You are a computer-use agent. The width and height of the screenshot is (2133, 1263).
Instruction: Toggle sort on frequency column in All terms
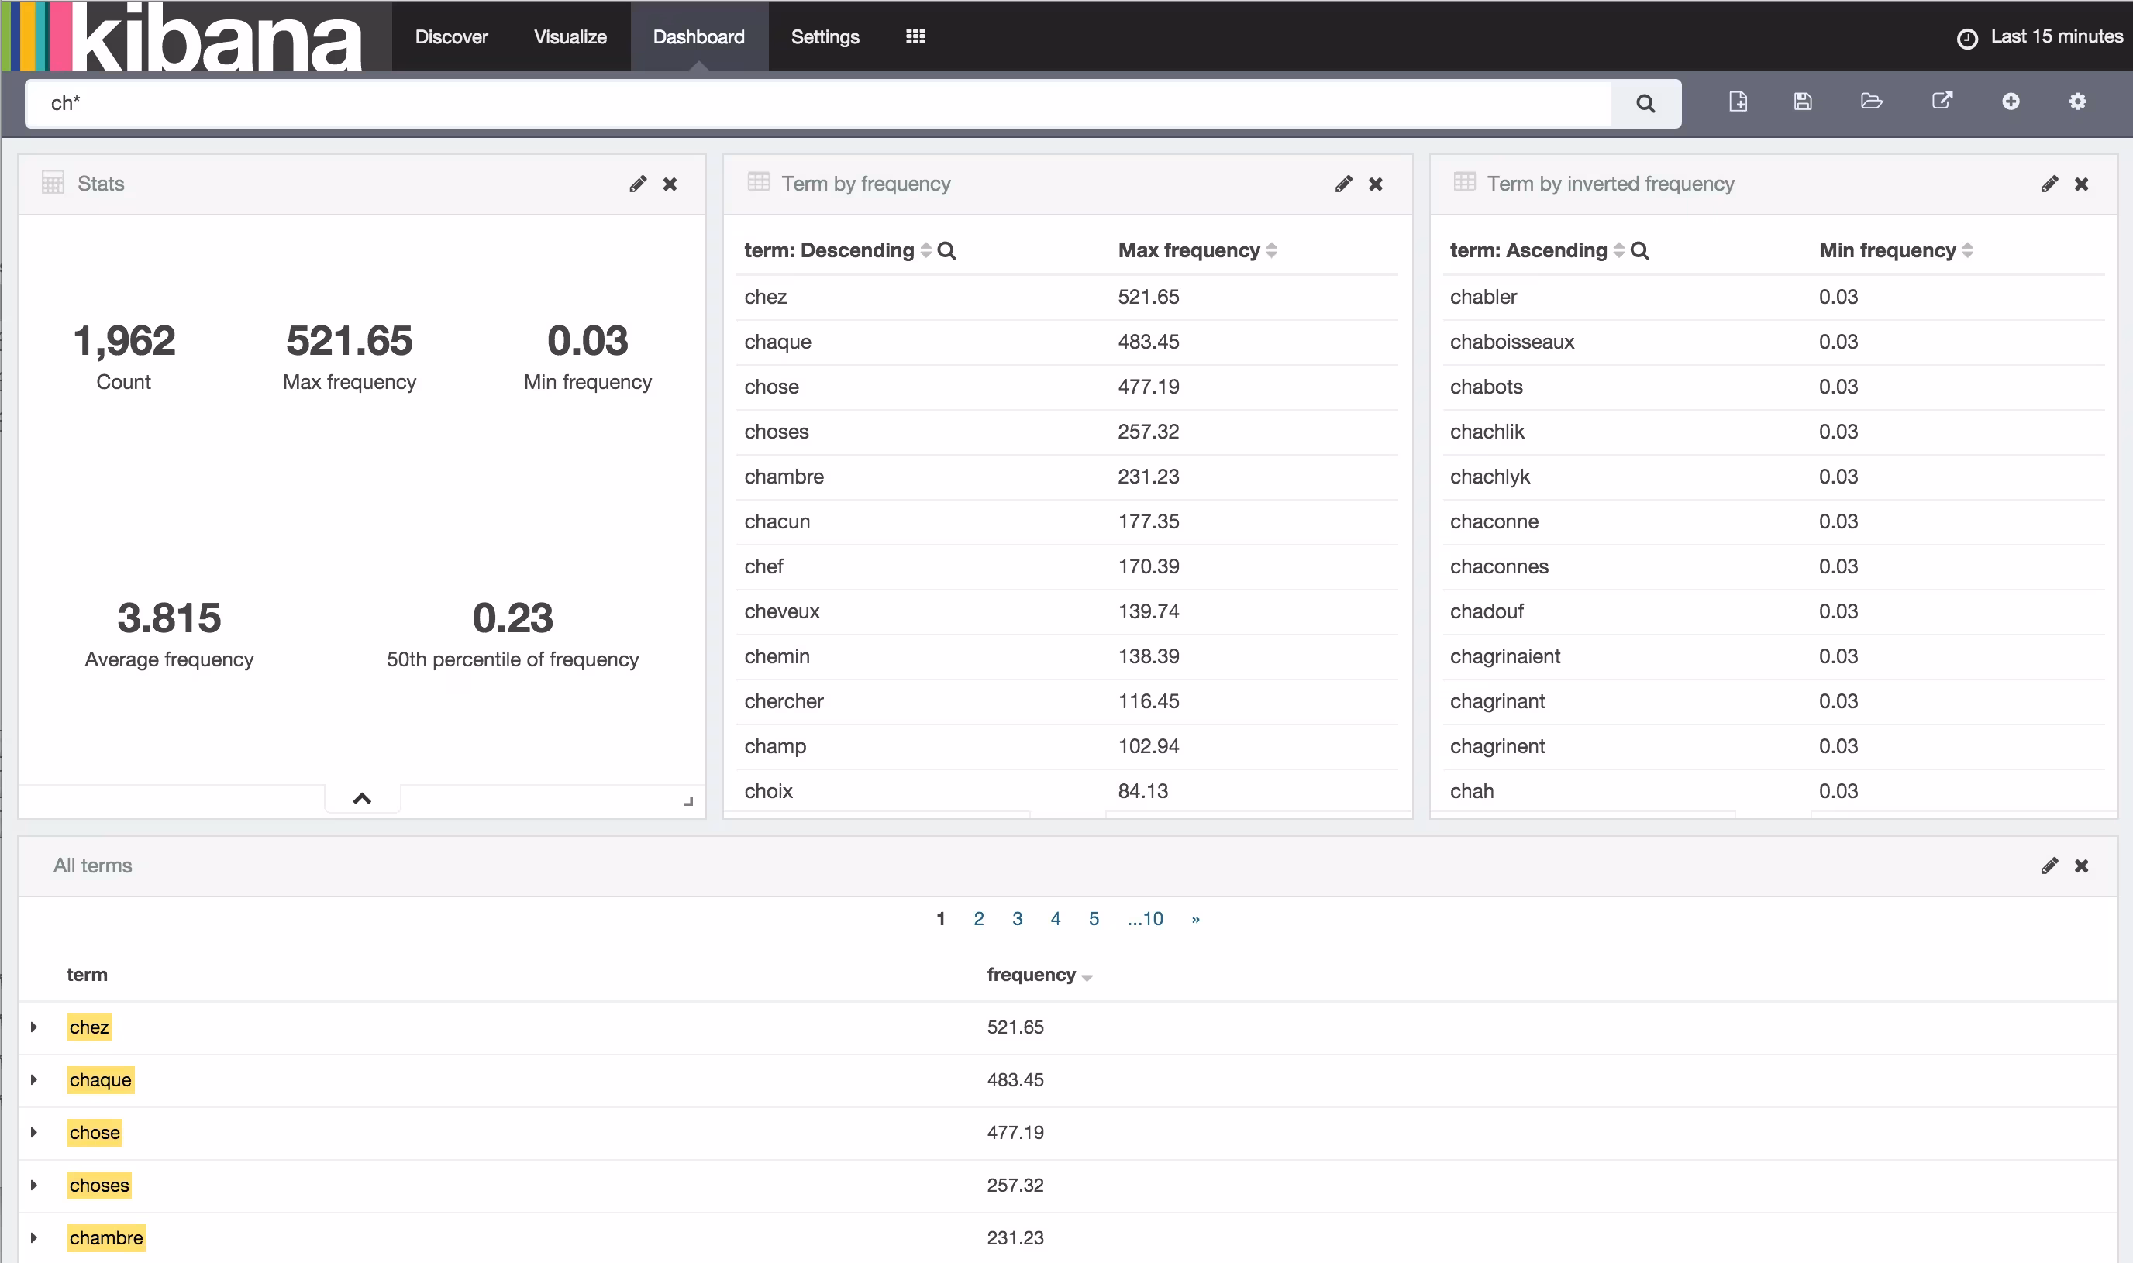point(1086,977)
